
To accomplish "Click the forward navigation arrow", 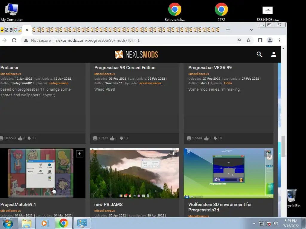I will click(4, 40).
